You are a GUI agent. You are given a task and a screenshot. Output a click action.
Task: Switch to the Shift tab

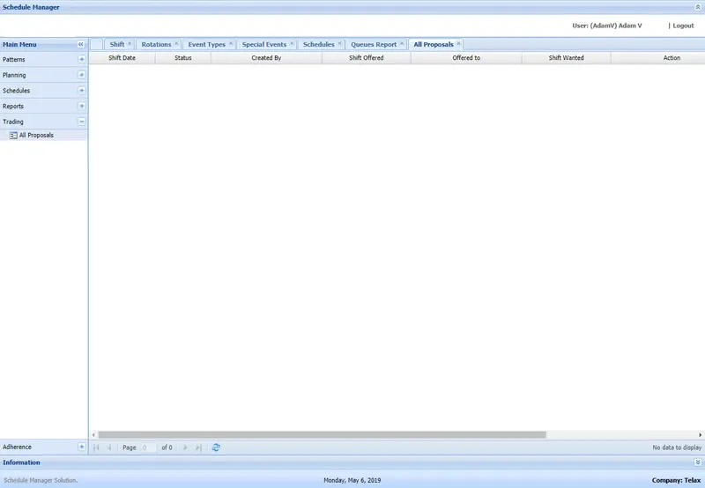point(117,44)
